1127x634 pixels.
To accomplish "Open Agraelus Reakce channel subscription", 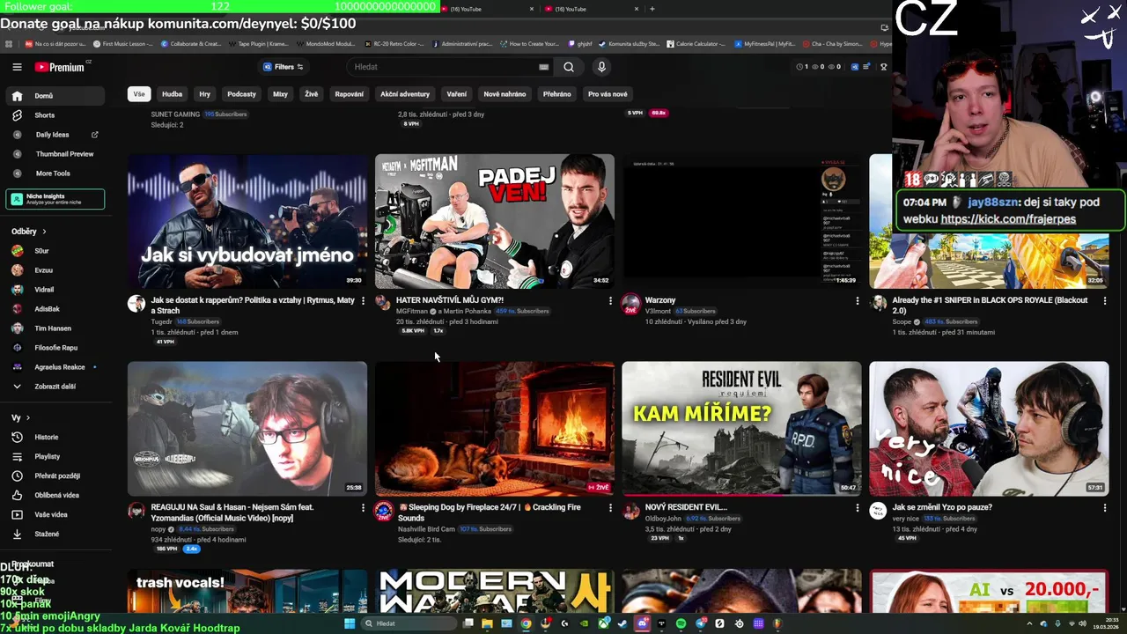I will pyautogui.click(x=55, y=367).
